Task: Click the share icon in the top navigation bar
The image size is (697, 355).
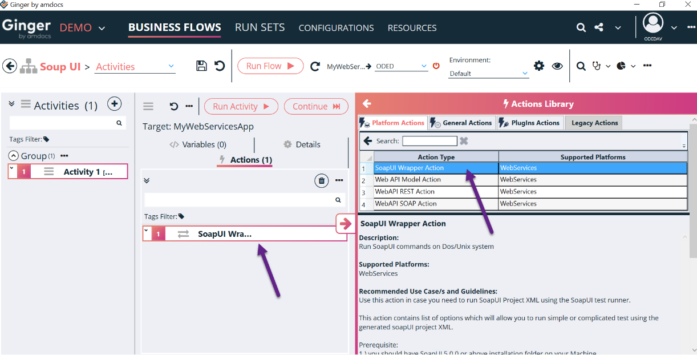Action: pos(599,27)
